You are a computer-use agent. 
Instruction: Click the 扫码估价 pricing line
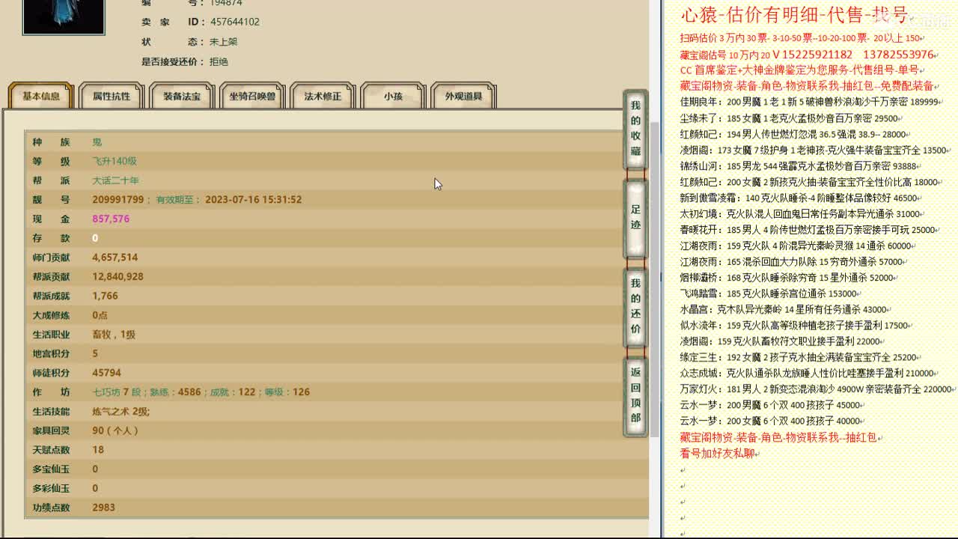(x=802, y=38)
